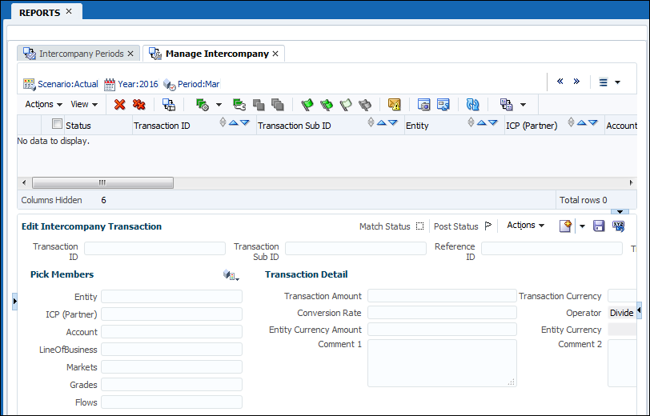Screen dimensions: 650x416
Task: Open the toolbar Actions dropdown menu
Action: [44, 105]
